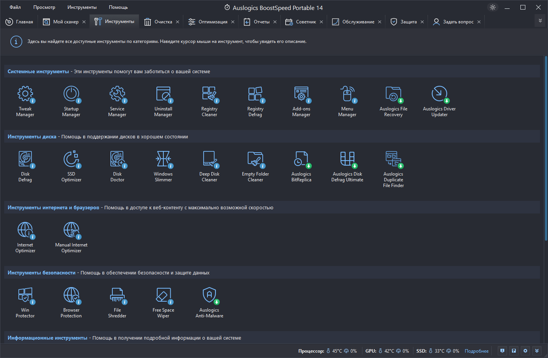
Task: Open settings gear in status bar
Action: [525, 351]
